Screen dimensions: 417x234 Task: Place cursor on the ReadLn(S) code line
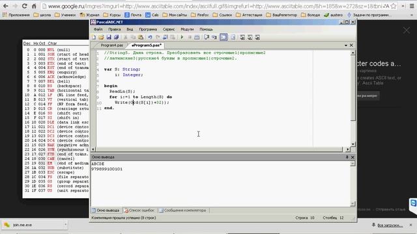(x=122, y=91)
